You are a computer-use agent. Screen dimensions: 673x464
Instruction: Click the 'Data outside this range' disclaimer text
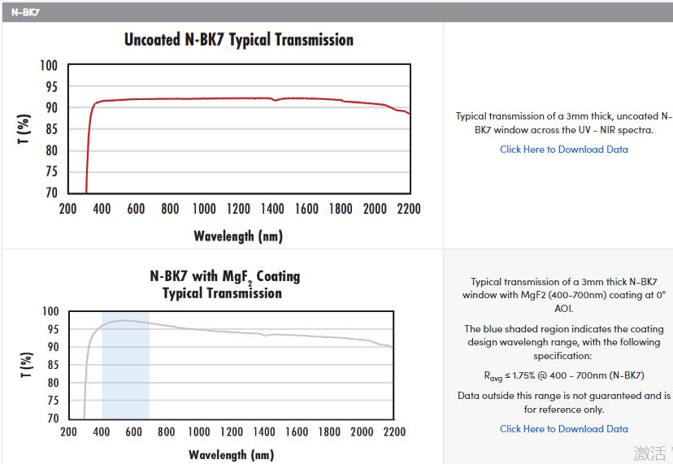563,402
